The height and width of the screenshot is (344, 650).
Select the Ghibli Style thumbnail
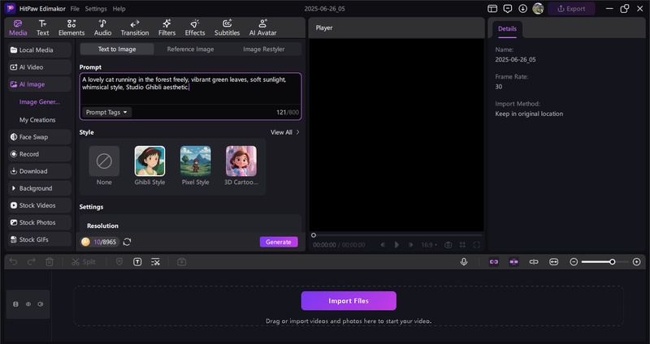pyautogui.click(x=149, y=161)
